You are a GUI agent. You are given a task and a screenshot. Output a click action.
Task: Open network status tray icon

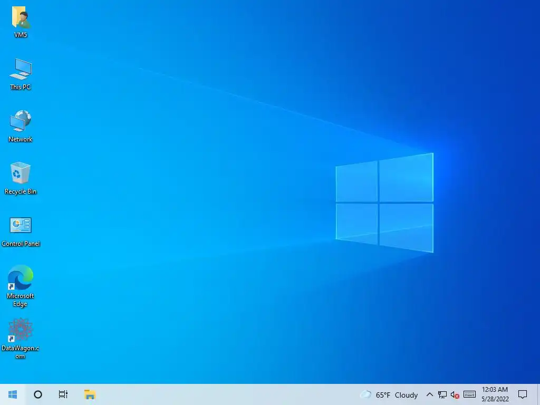coord(442,394)
